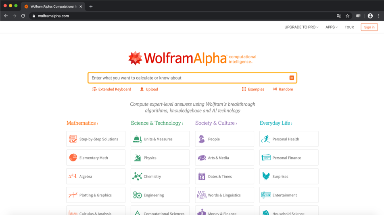Open the Money & Finance category
The width and height of the screenshot is (384, 215).
(225, 211)
